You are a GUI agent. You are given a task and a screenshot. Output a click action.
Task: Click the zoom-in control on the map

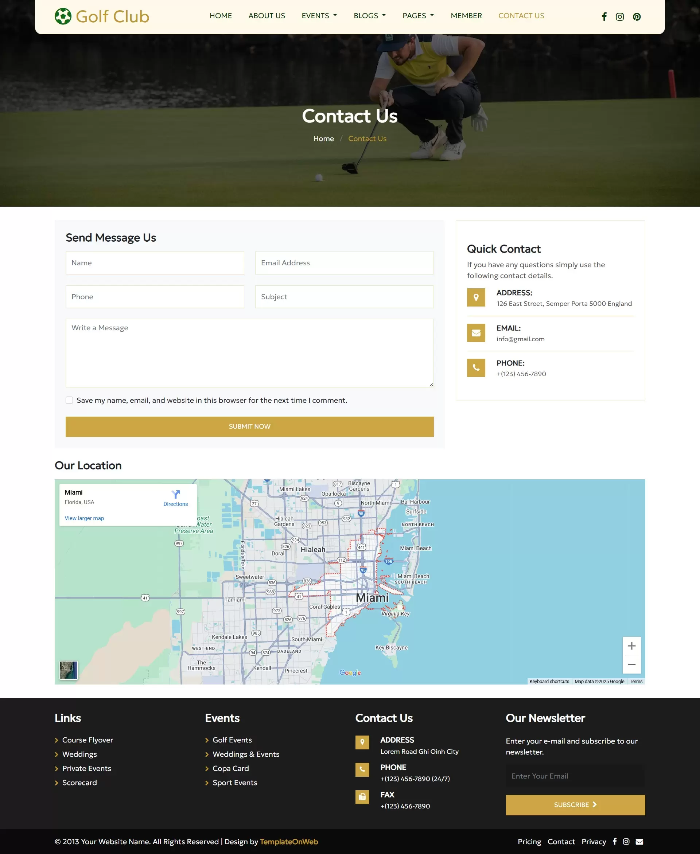pos(631,646)
